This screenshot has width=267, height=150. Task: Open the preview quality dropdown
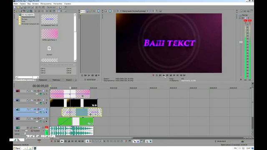[x=135, y=11]
